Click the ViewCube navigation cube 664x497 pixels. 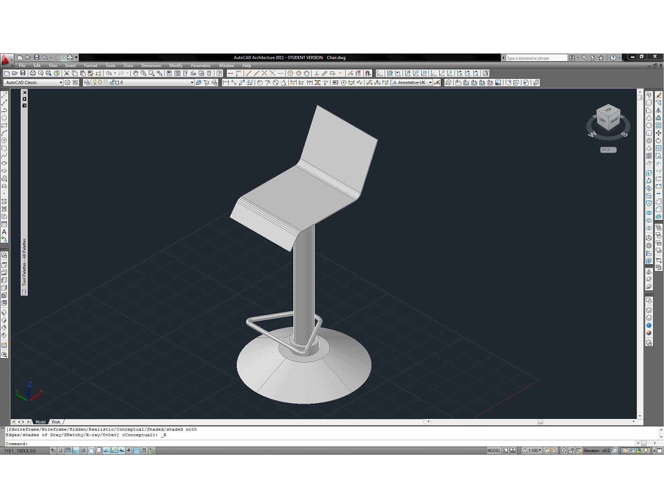click(609, 118)
